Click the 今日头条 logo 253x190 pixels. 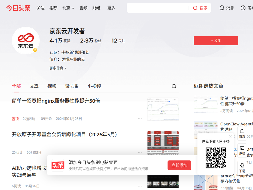[18, 8]
